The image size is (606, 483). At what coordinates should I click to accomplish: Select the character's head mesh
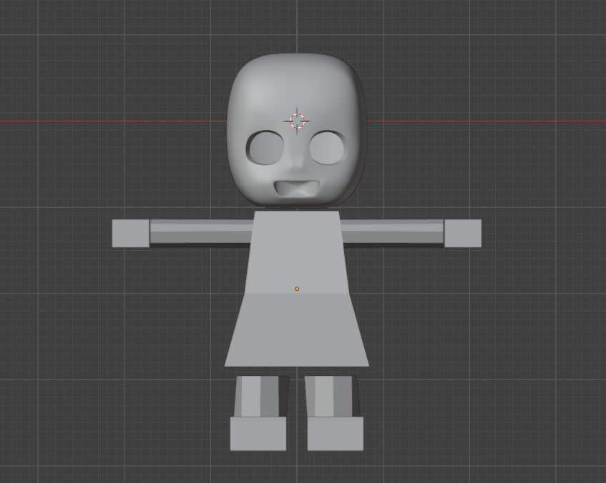point(296,130)
